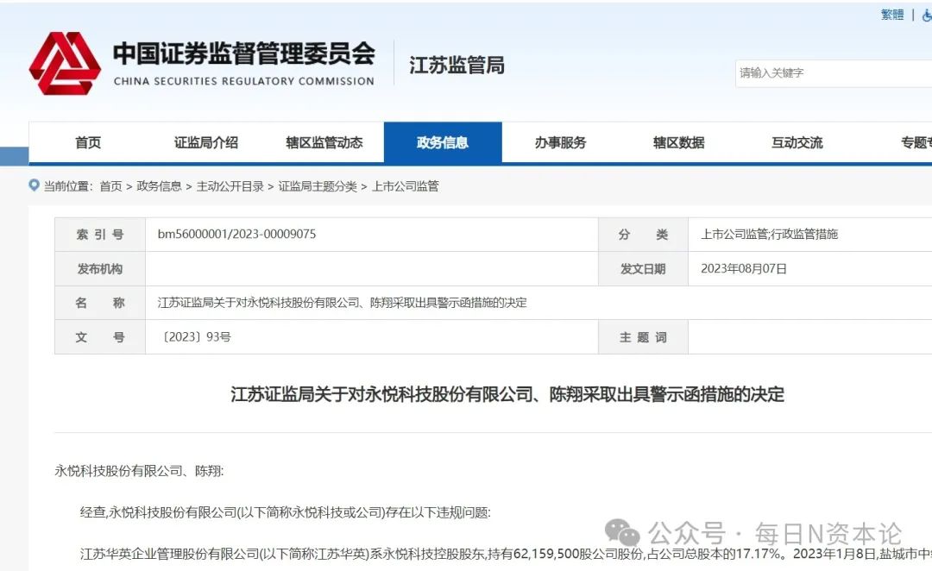Screen dimensions: 932x571
Task: Click the 名称 row document title text
Action: tap(342, 303)
